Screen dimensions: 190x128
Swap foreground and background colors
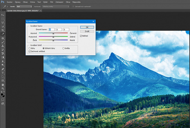click(x=4, y=91)
